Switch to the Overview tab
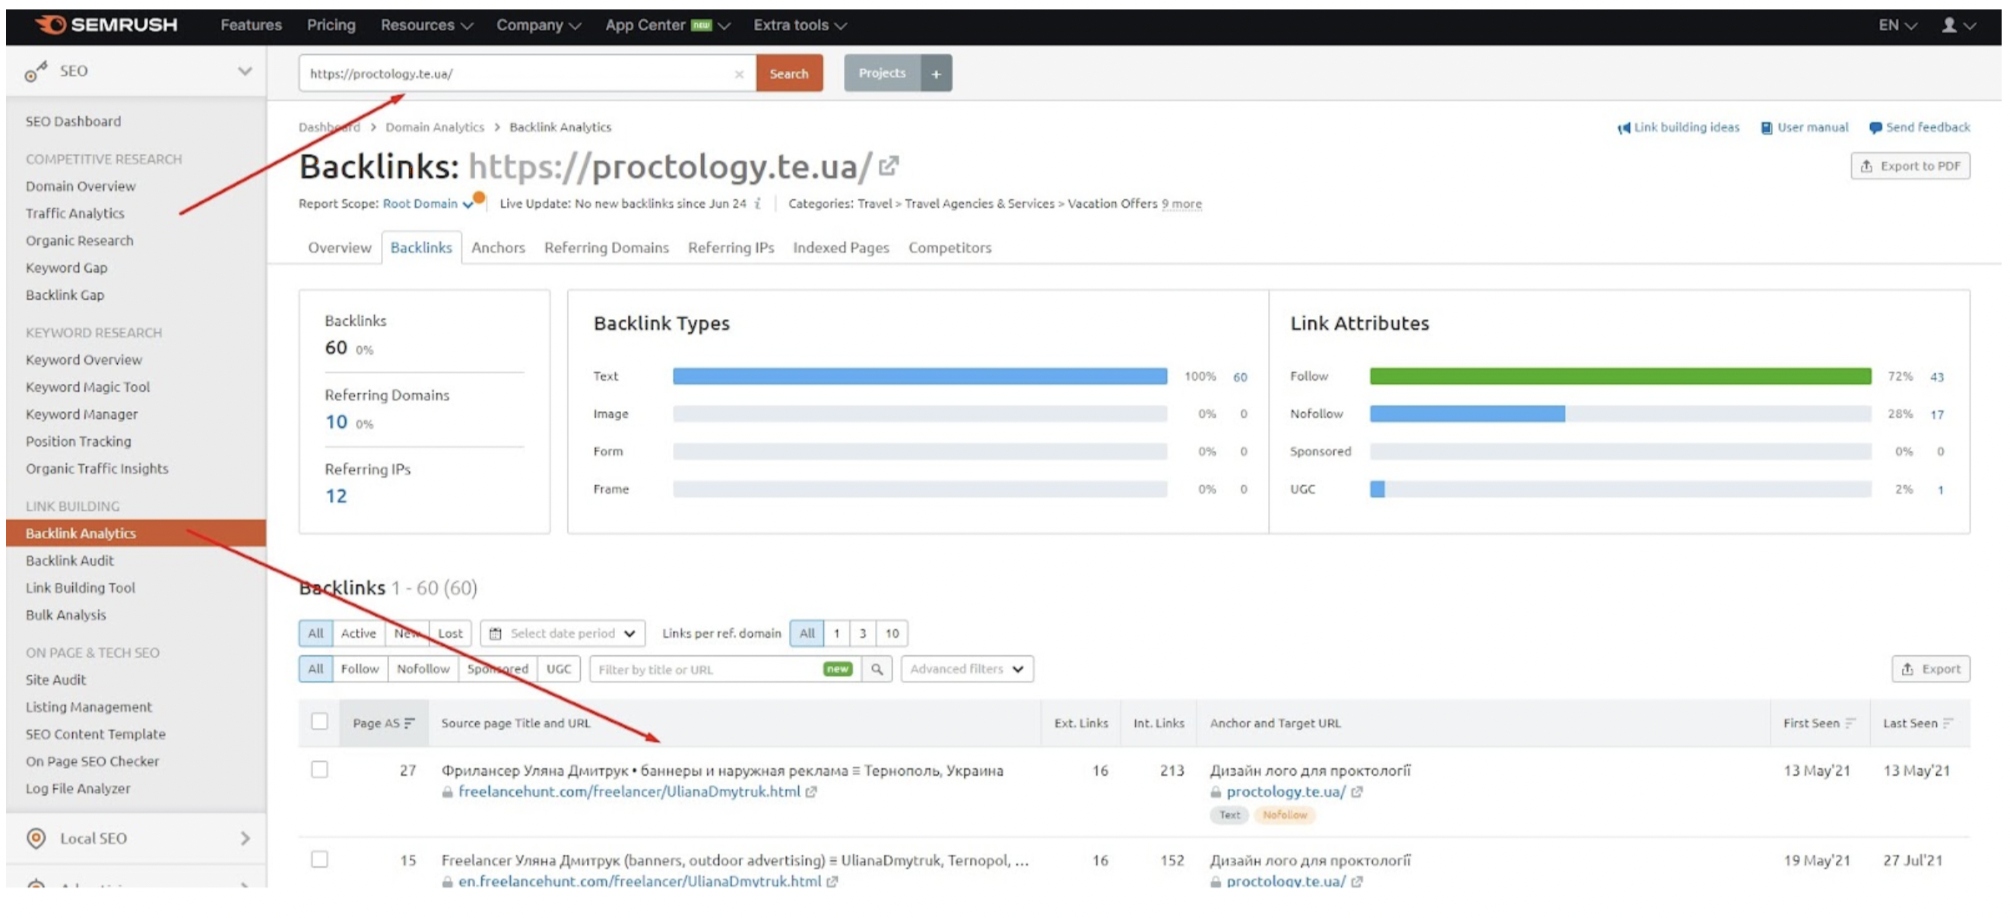2010x918 pixels. [339, 248]
